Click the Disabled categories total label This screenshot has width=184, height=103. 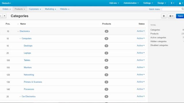159,45
